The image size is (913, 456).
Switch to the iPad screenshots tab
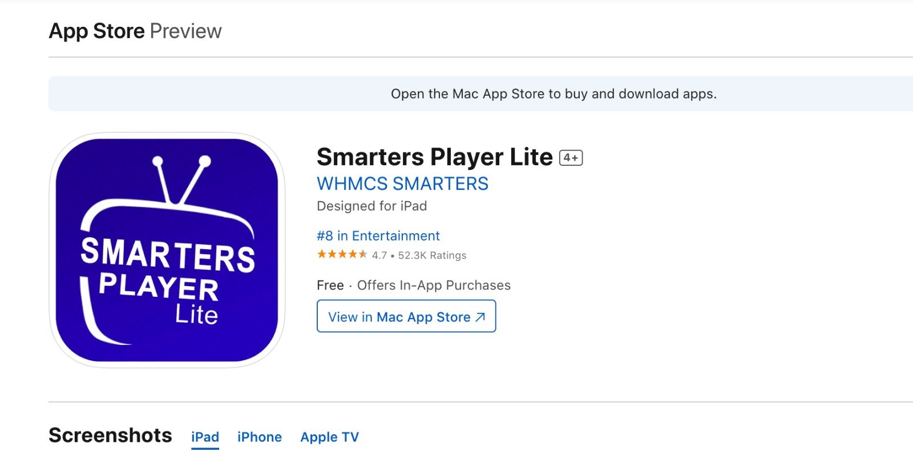tap(205, 437)
